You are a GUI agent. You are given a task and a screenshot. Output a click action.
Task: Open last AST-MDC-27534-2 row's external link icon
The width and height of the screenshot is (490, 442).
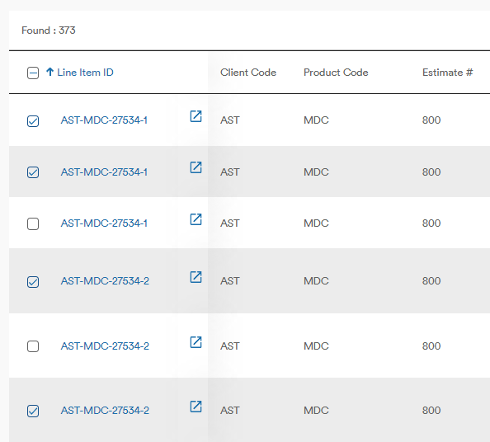pos(196,407)
